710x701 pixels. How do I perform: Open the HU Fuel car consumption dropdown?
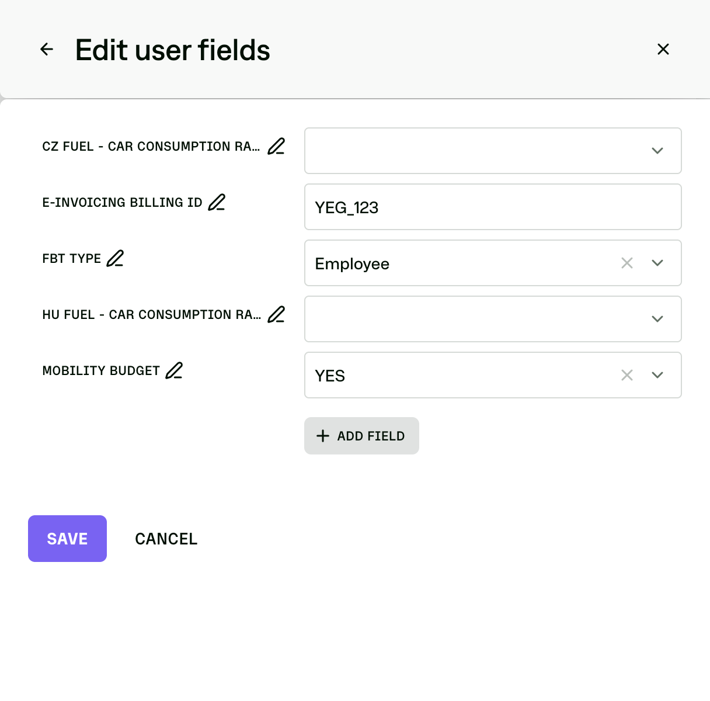tap(493, 319)
